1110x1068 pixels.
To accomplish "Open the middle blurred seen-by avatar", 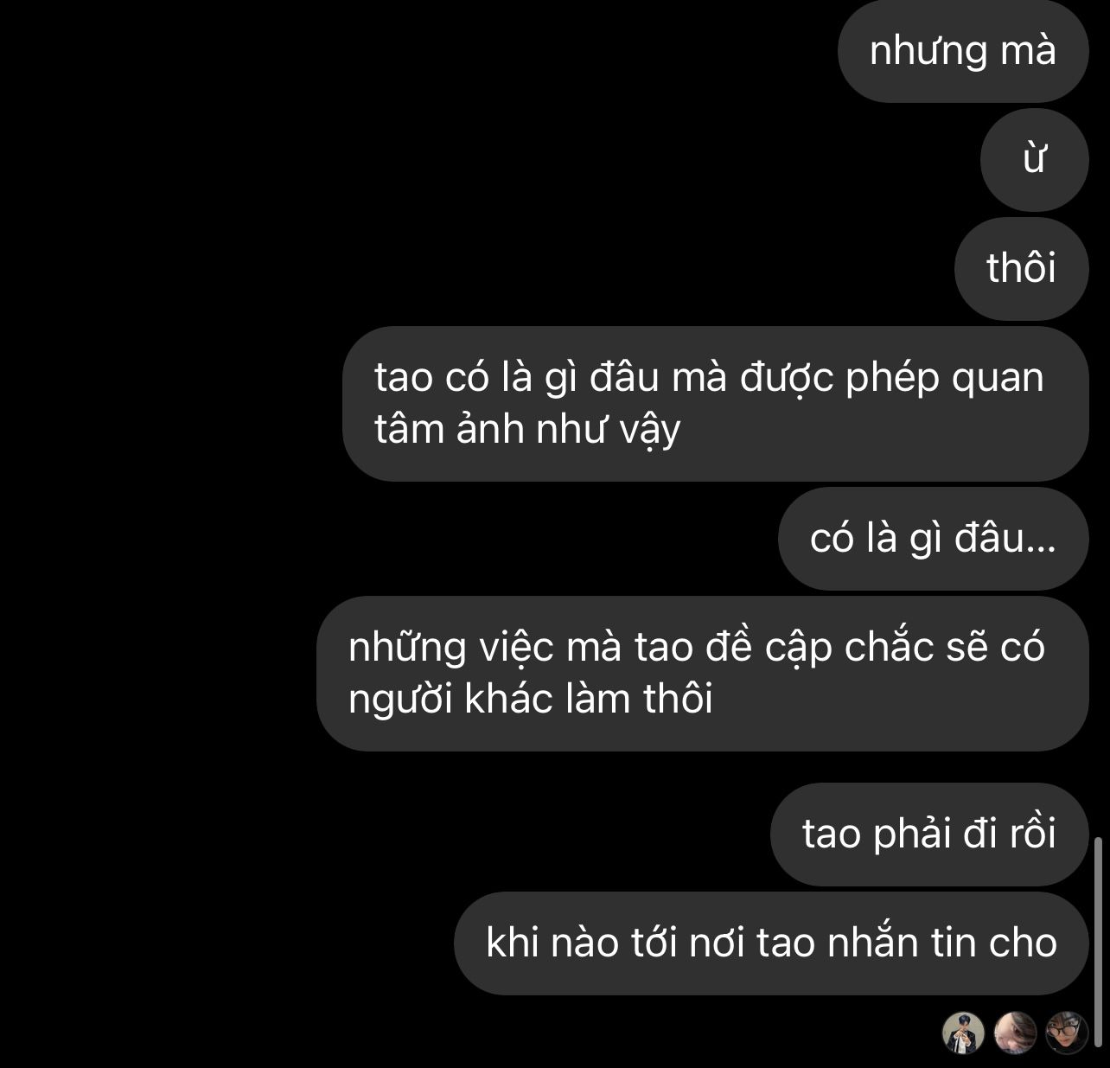I will point(1015,1033).
